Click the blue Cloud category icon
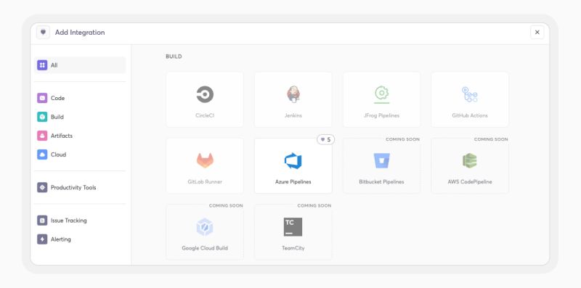The height and width of the screenshot is (288, 581). 42,155
